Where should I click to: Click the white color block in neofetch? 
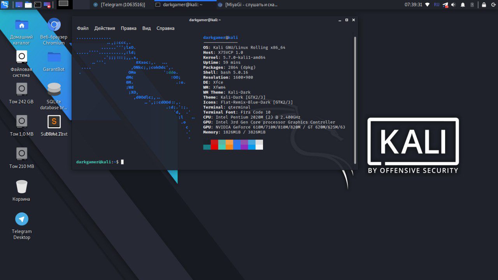click(259, 145)
